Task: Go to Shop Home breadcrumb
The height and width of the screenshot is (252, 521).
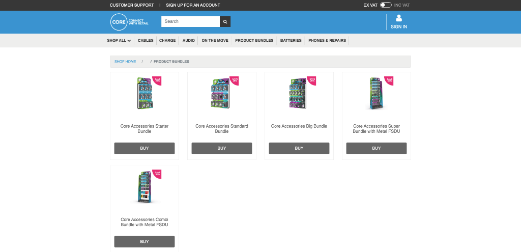Action: click(x=125, y=62)
